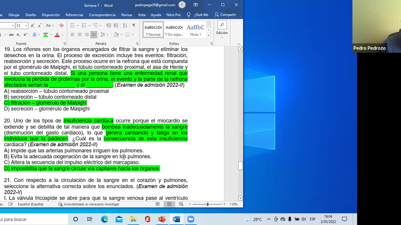The image size is (401, 225).
Task: Increase paragraph indent
Action: pyautogui.click(x=116, y=26)
